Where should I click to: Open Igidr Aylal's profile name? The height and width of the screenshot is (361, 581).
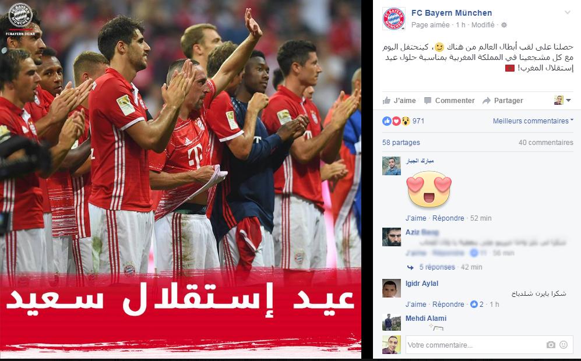(x=422, y=283)
